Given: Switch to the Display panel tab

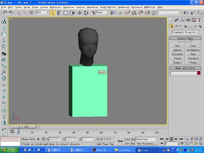Looking at the screenshot, I should pos(194,20).
